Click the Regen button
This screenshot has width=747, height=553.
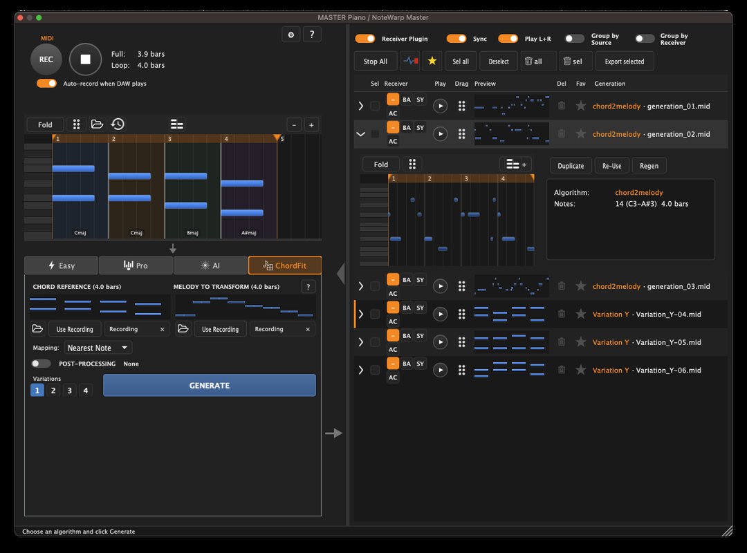[x=649, y=166]
